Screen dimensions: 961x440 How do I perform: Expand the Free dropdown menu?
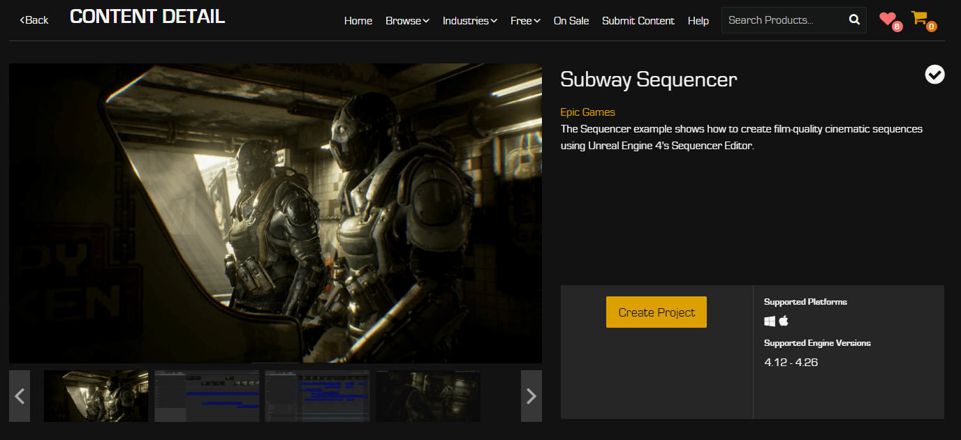click(526, 21)
